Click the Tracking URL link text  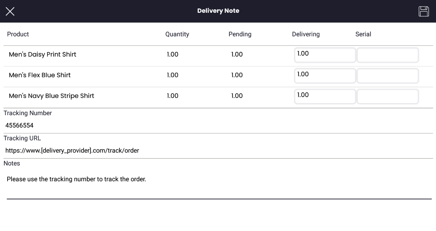(72, 151)
